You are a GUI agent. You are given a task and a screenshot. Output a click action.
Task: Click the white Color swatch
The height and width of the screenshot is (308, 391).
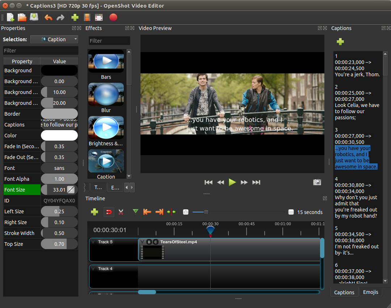pyautogui.click(x=59, y=136)
